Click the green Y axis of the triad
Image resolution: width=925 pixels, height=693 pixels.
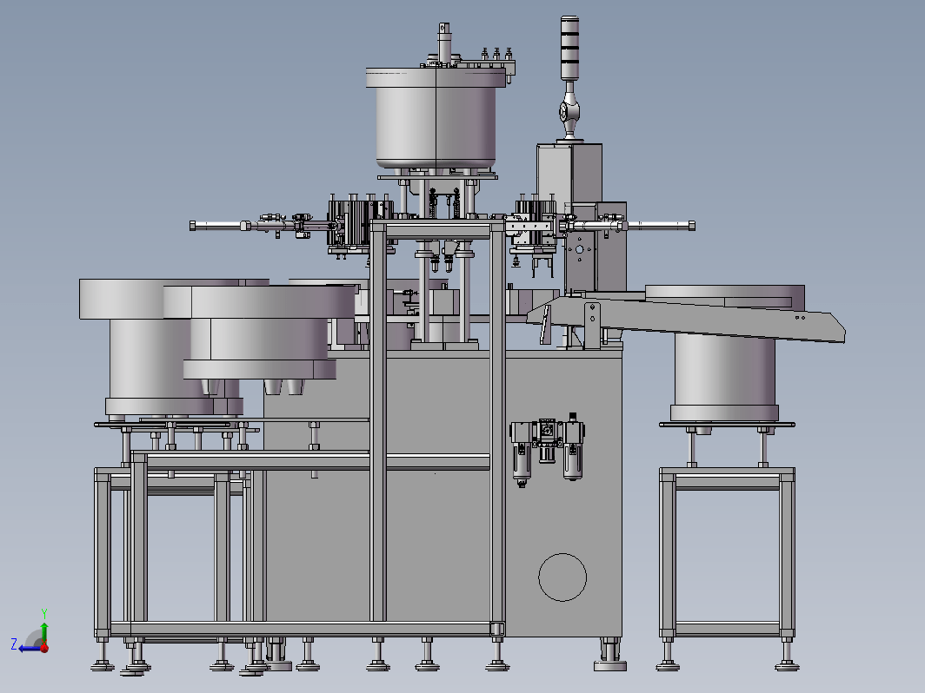click(44, 632)
